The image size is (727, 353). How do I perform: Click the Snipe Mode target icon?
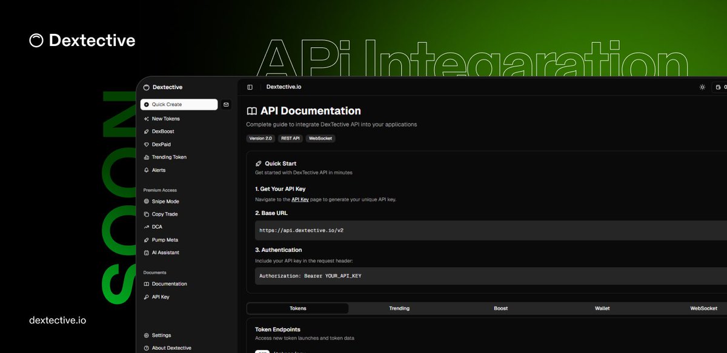tap(146, 202)
